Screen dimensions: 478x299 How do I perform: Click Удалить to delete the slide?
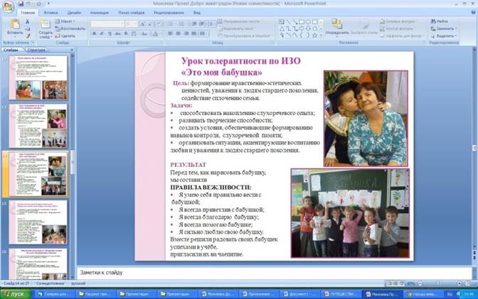65,36
